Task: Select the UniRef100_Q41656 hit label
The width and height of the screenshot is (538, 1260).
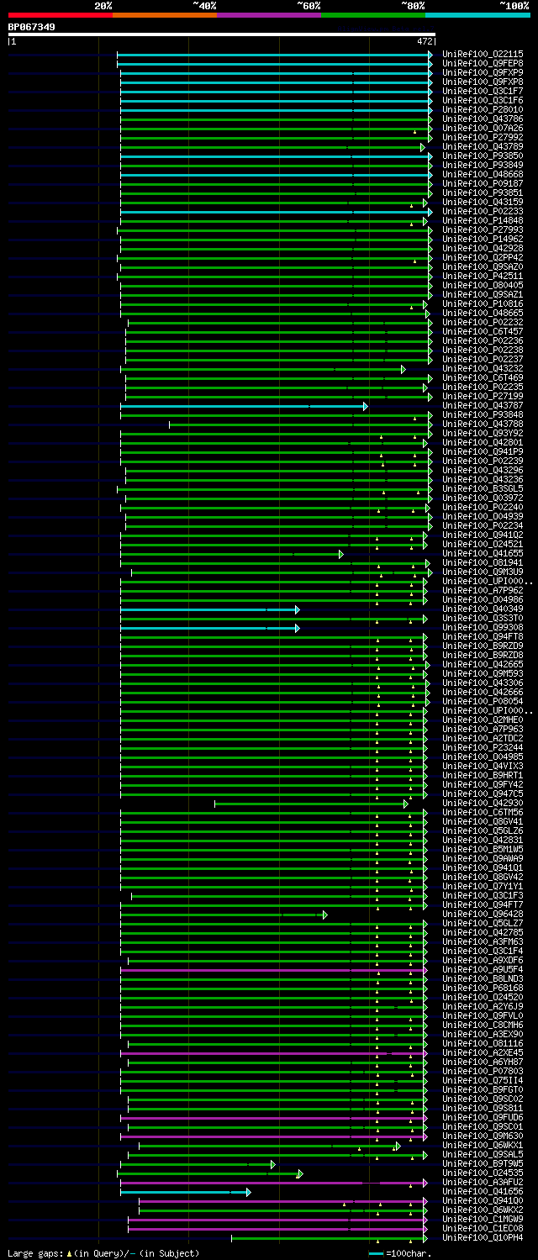Action: [x=483, y=1191]
